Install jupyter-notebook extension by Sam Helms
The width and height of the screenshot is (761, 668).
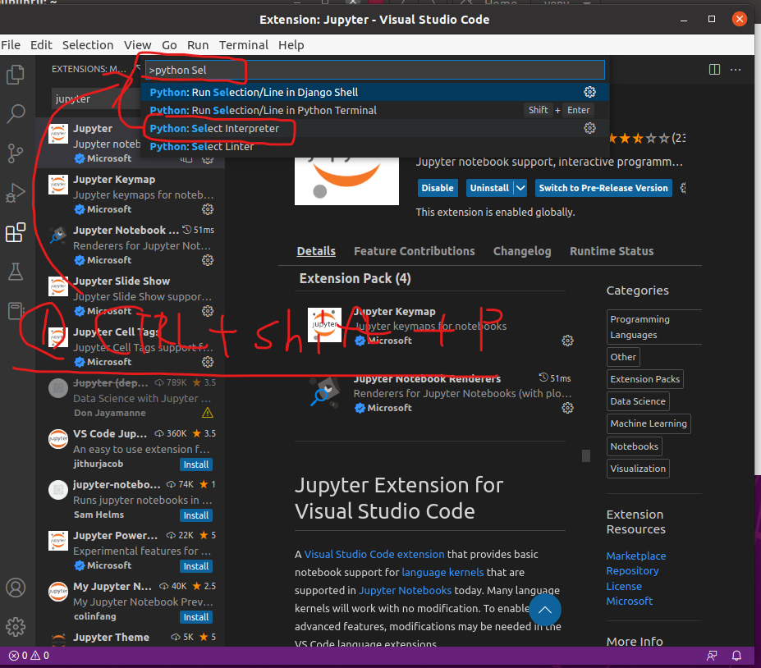click(x=196, y=515)
